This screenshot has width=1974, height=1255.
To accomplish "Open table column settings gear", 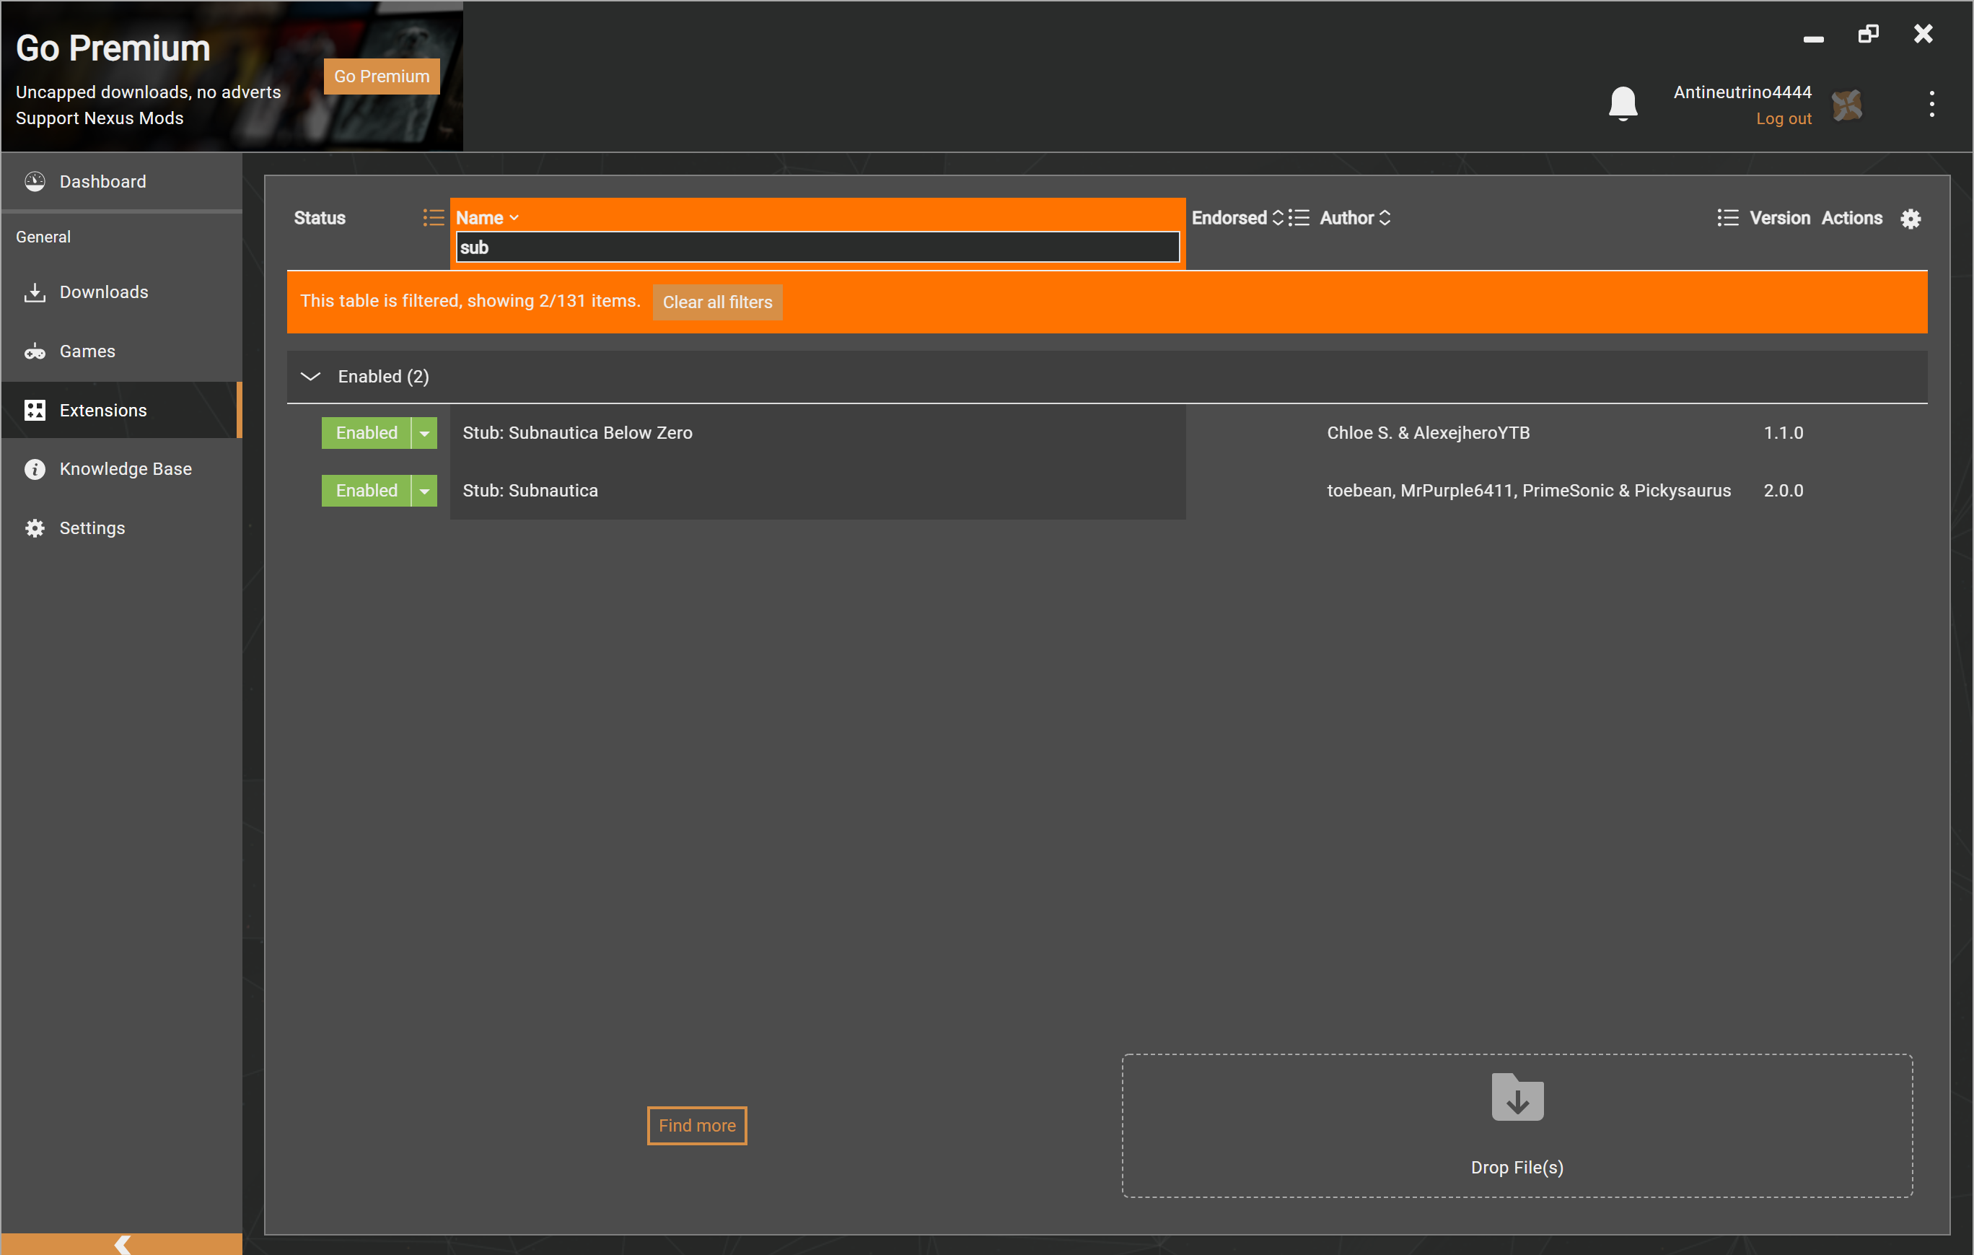I will [x=1910, y=219].
